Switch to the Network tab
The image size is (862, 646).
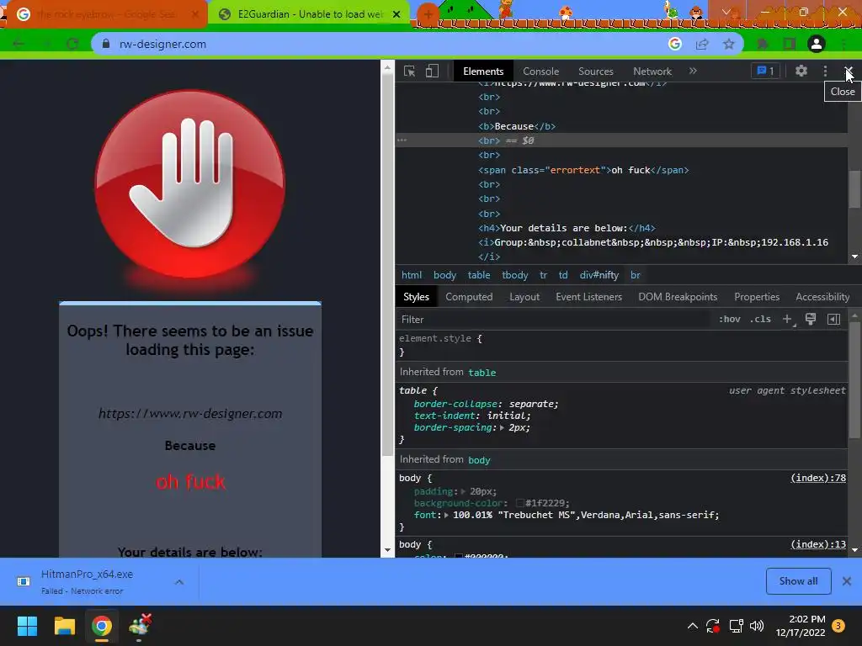tap(652, 71)
